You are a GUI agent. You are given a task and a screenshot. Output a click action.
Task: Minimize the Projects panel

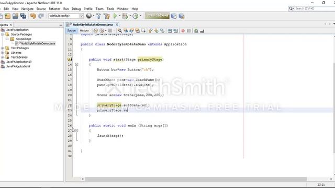pyautogui.click(x=61, y=25)
